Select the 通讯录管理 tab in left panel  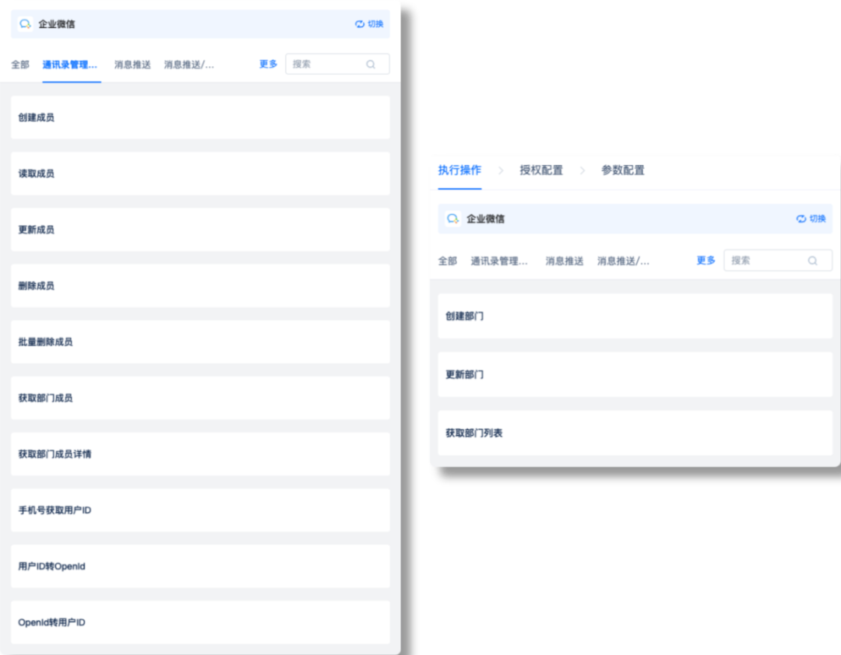(x=70, y=65)
